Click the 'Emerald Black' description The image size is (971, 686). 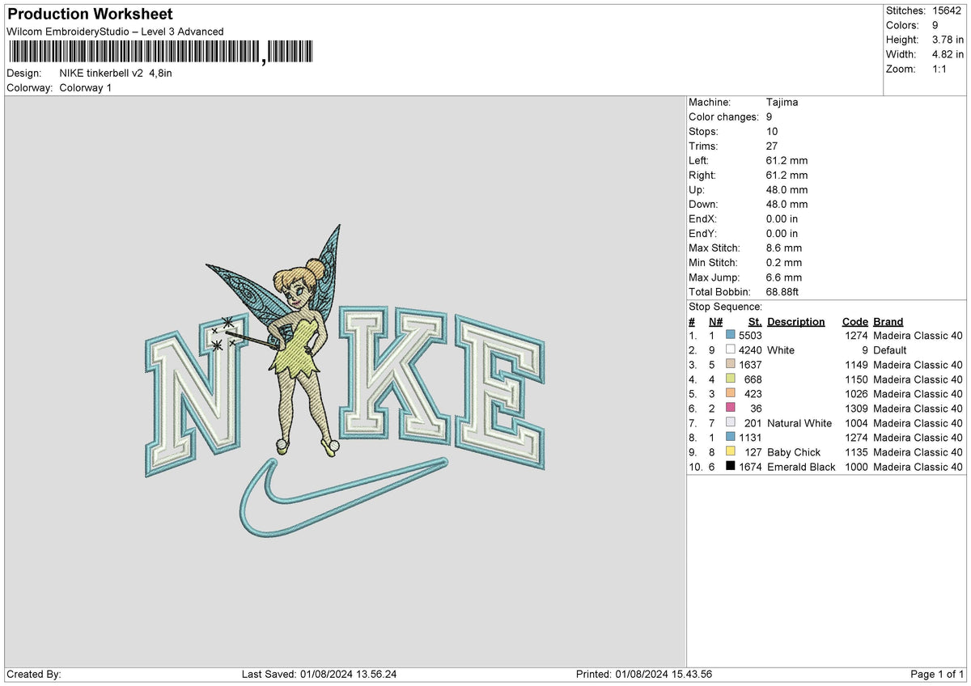[801, 467]
